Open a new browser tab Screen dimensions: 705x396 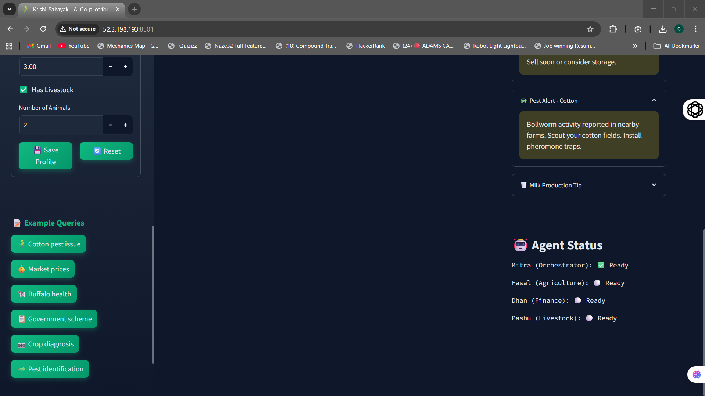click(135, 9)
